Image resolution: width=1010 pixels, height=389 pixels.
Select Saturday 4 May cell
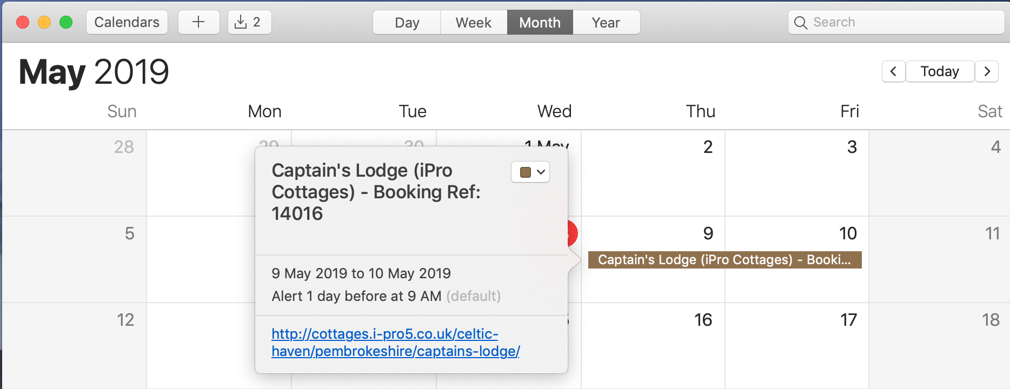click(940, 173)
